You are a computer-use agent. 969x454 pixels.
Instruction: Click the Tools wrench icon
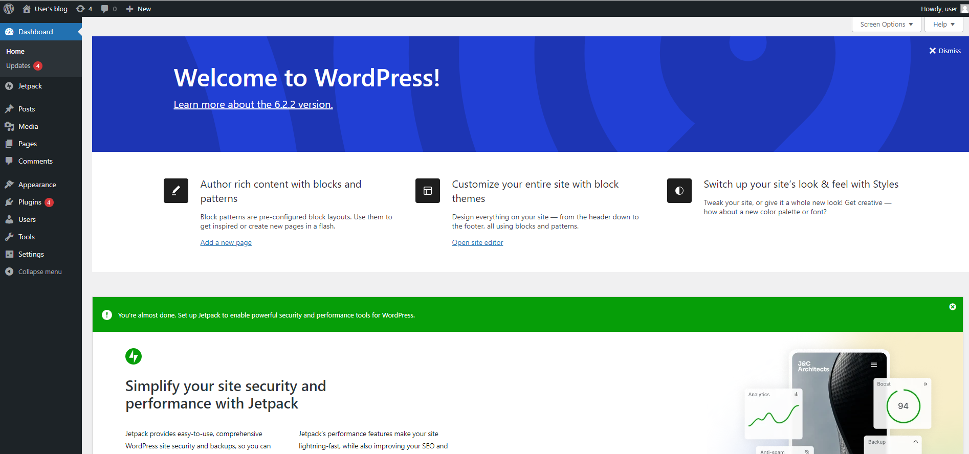coord(9,237)
